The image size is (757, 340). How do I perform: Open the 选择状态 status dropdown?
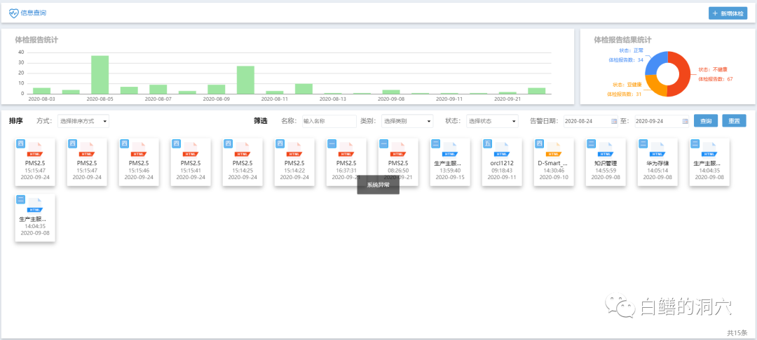(x=492, y=121)
